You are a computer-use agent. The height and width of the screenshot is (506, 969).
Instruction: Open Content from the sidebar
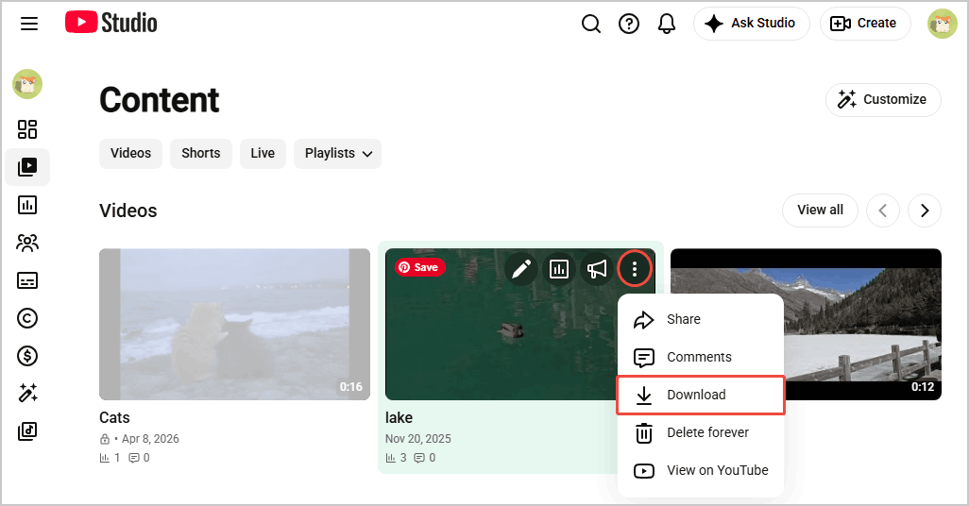[27, 167]
